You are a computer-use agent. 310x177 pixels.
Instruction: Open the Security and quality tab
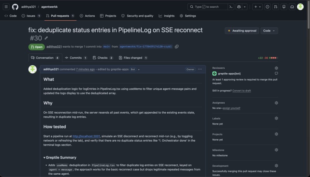[137, 16]
